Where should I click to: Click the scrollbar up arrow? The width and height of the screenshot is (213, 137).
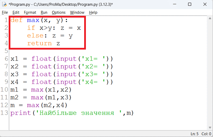[x=210, y=18]
